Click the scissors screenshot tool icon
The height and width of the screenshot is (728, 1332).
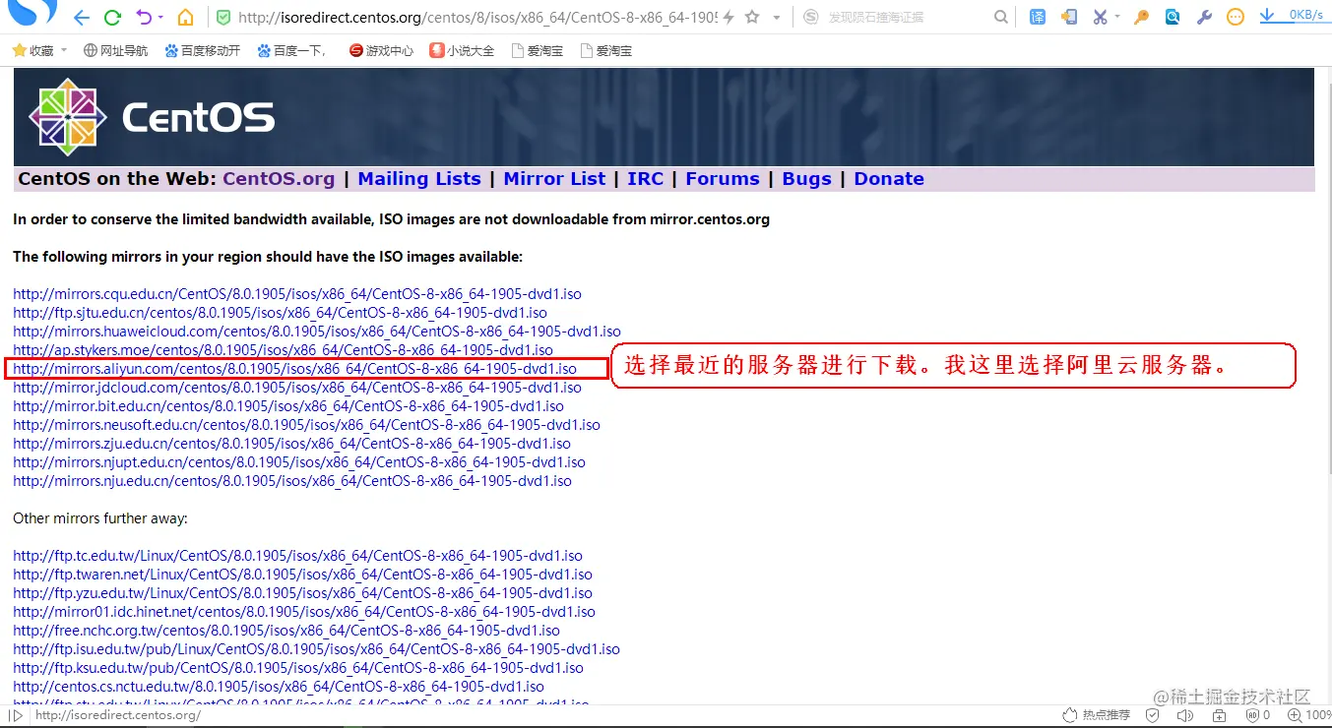pos(1100,17)
